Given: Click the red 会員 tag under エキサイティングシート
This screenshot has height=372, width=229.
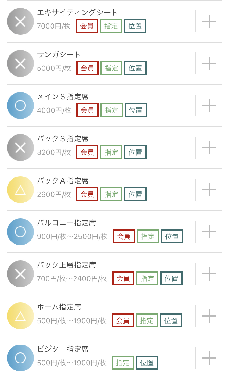Looking at the screenshot, I should [87, 26].
